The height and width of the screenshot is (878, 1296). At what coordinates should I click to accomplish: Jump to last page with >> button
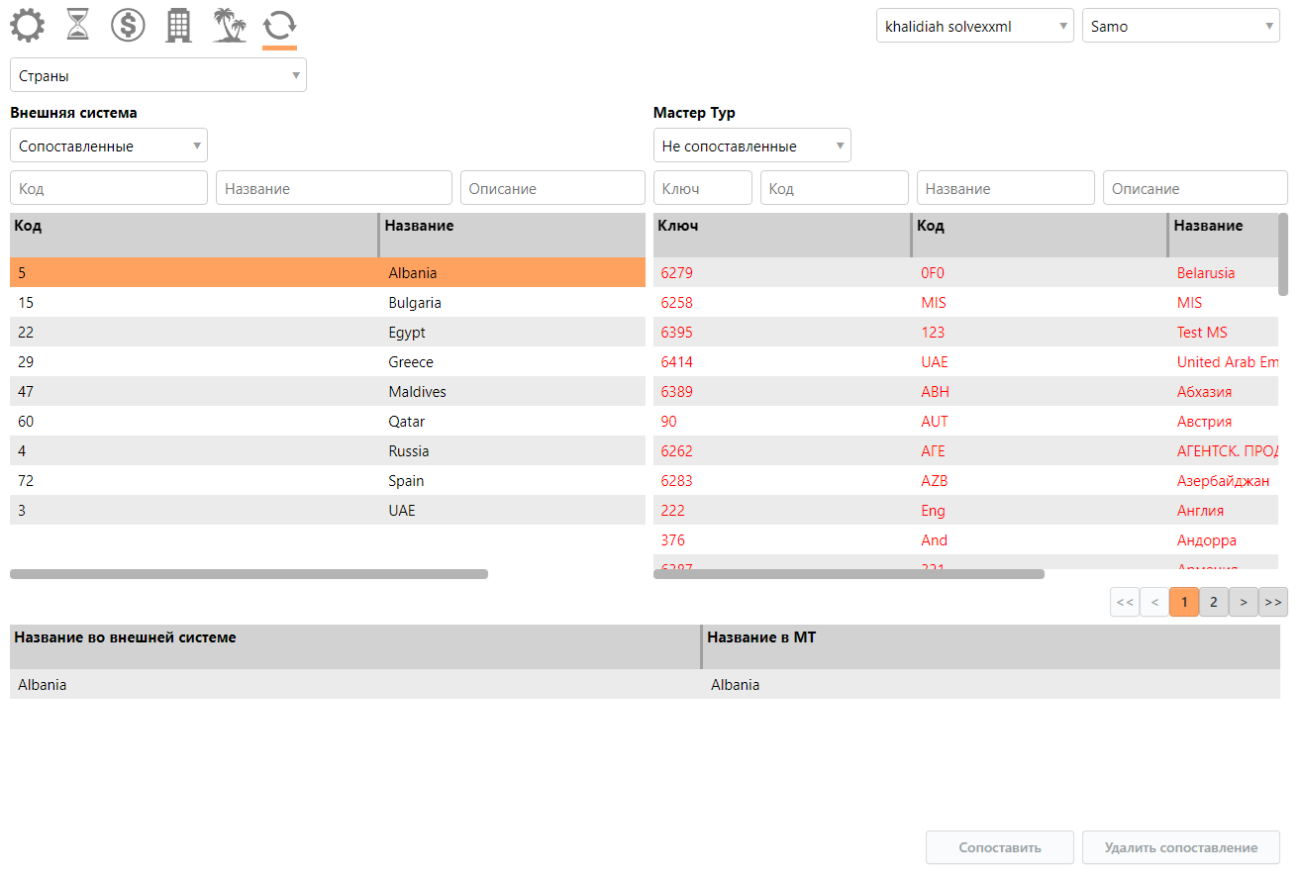tap(1273, 602)
